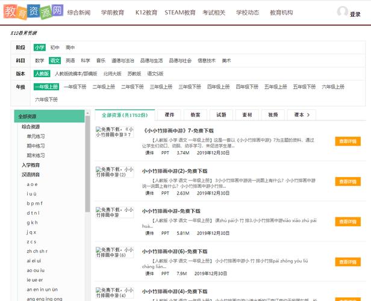Expand the 汉语拼音 tree category
This screenshot has width=371, height=301.
31,175
